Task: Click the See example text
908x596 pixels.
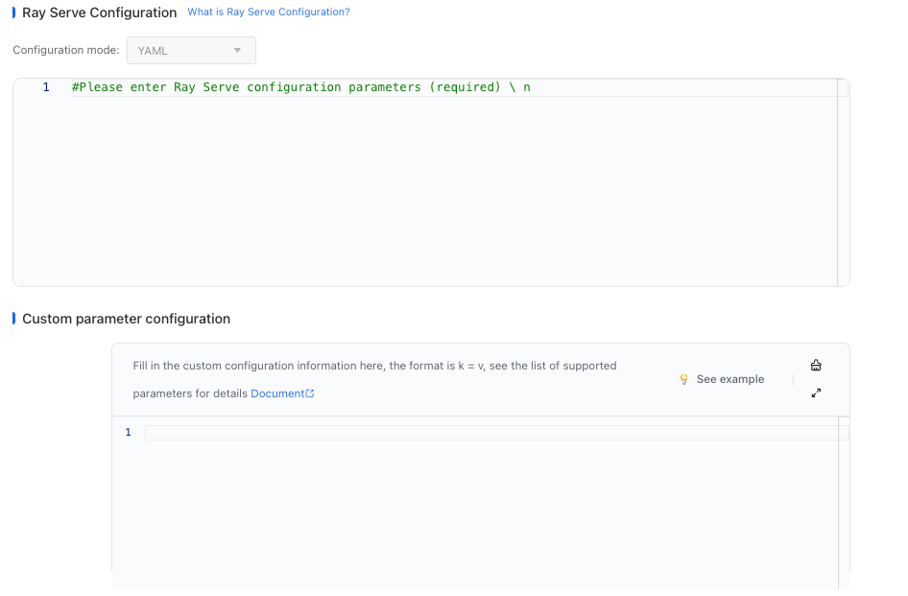Action: click(x=729, y=379)
